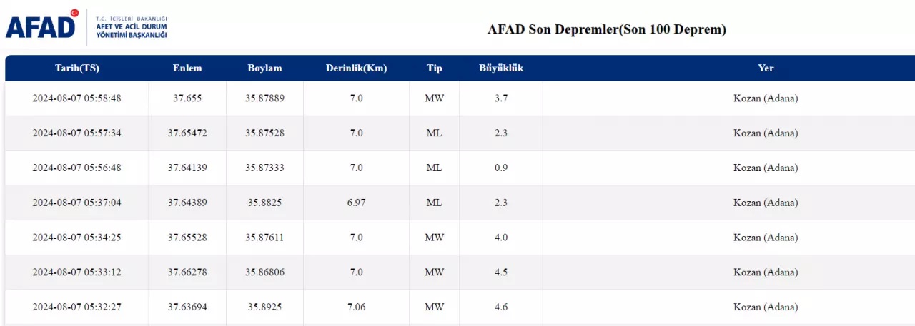Click the Boylam column header
Image resolution: width=915 pixels, height=326 pixels.
(264, 68)
